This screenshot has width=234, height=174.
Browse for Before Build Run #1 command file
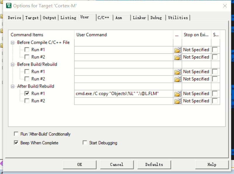(178, 72)
